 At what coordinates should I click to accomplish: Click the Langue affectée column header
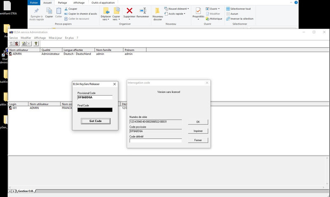[x=79, y=50]
